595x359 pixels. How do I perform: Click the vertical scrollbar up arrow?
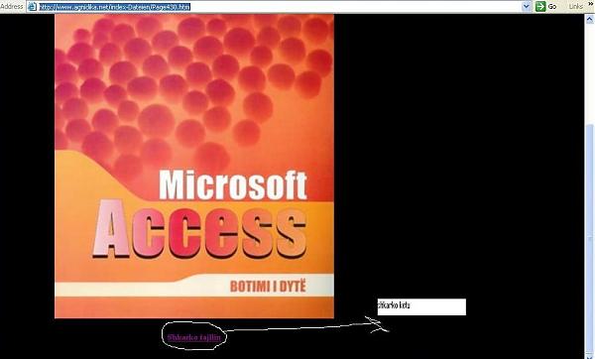point(590,19)
